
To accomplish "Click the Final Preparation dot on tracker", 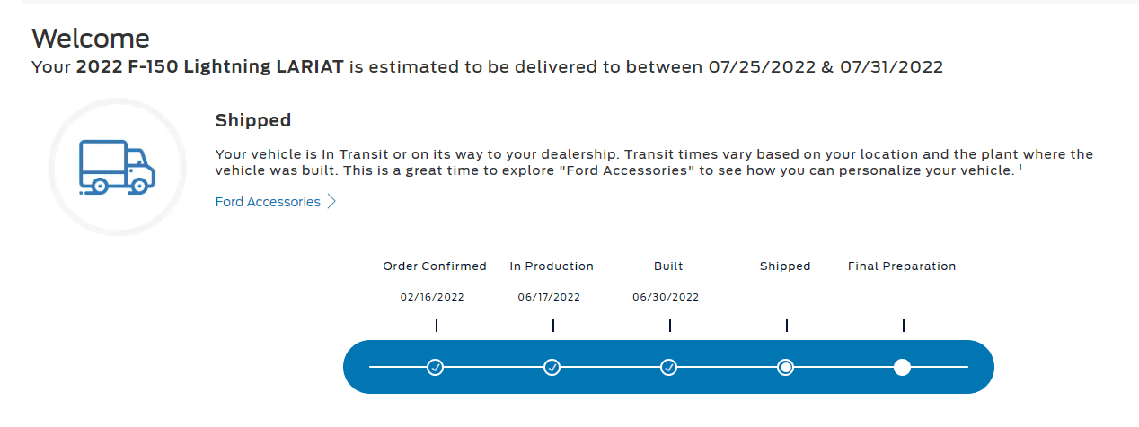I will coord(903,367).
